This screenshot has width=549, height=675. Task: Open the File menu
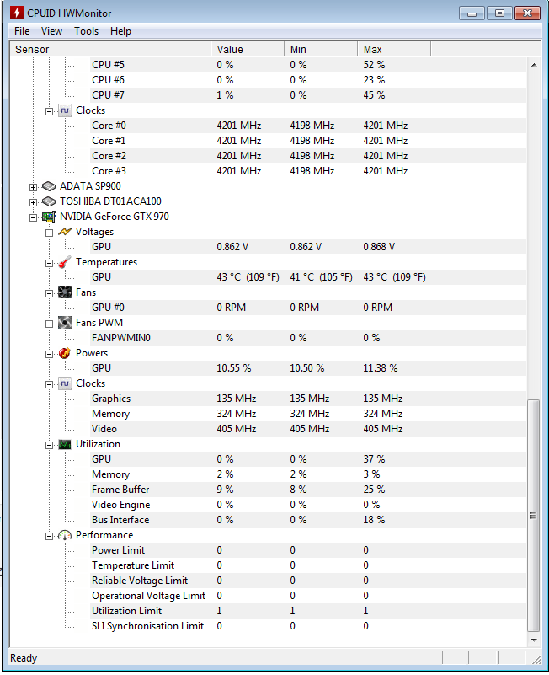22,31
